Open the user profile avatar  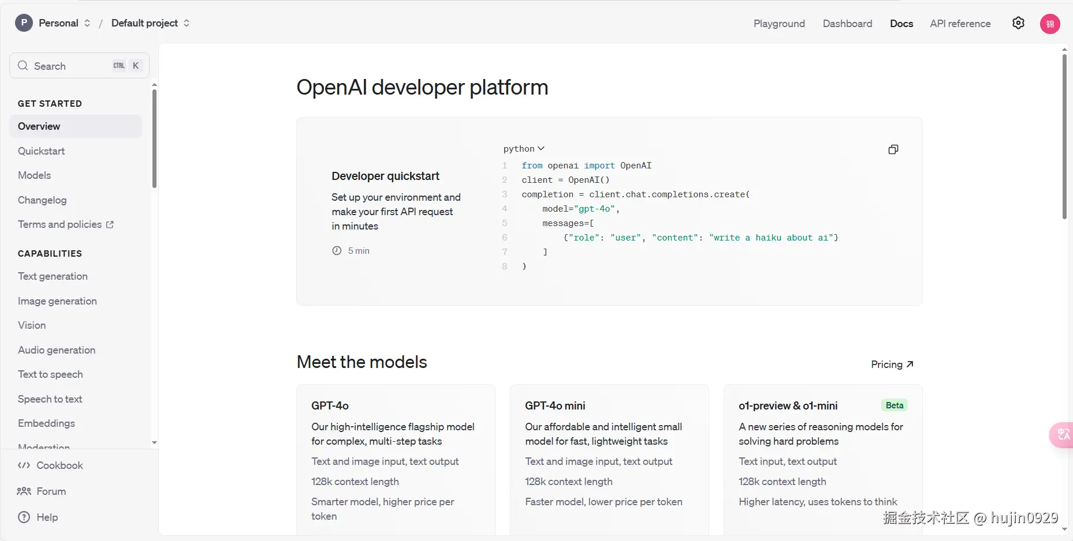click(x=1050, y=24)
